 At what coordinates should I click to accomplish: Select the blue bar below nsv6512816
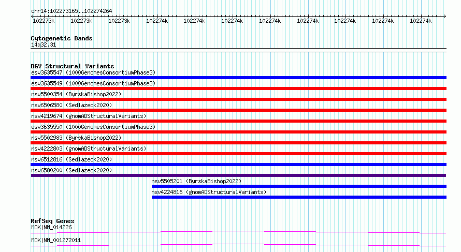pyautogui.click(x=238, y=165)
